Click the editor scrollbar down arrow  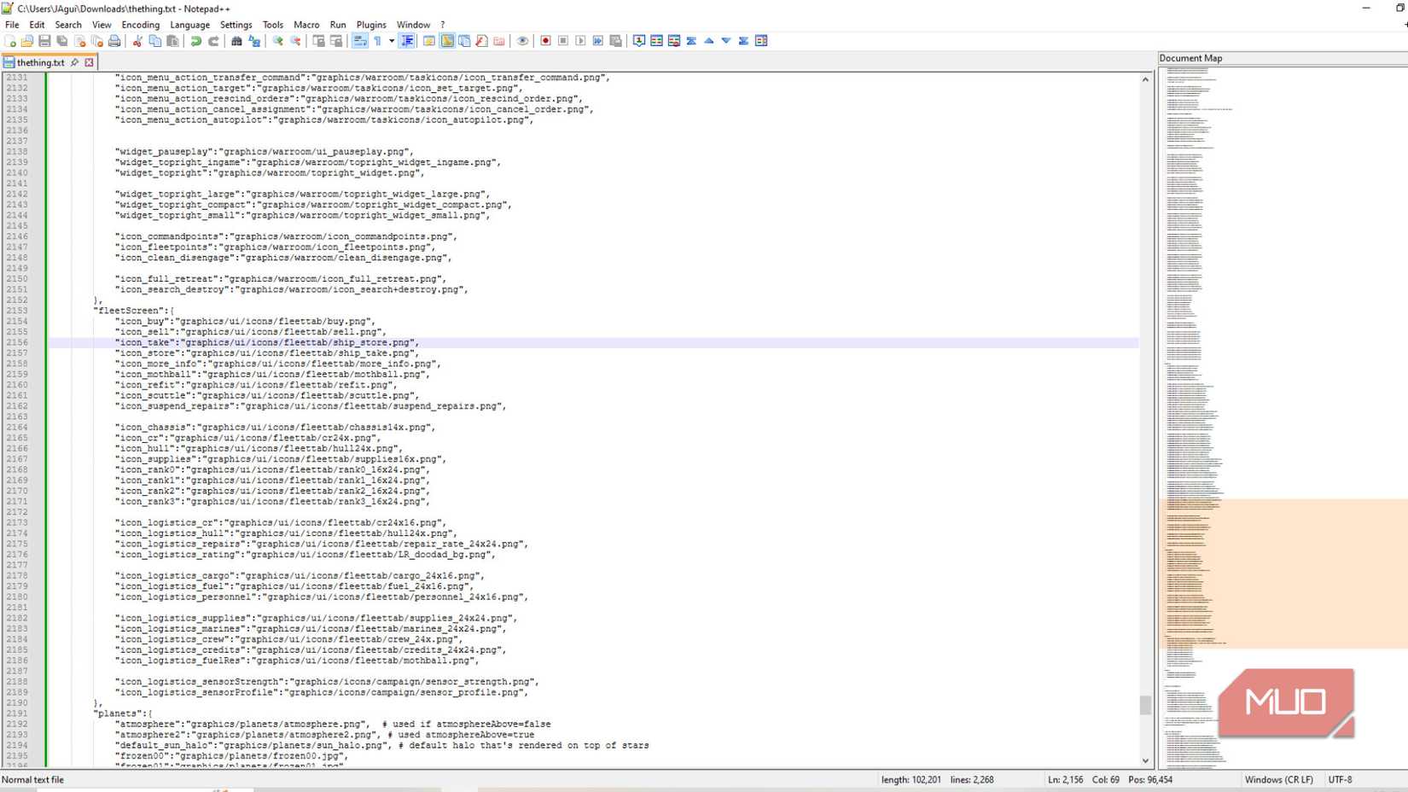click(x=1145, y=760)
